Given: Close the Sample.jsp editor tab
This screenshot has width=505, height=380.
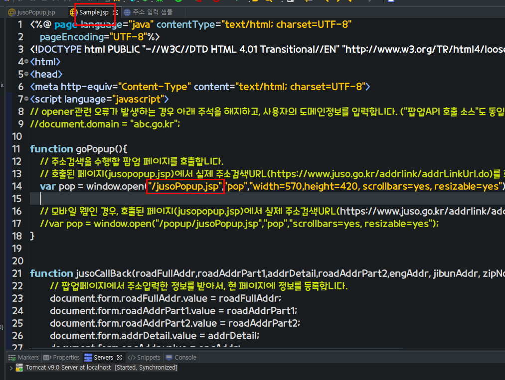Looking at the screenshot, I should pyautogui.click(x=115, y=12).
